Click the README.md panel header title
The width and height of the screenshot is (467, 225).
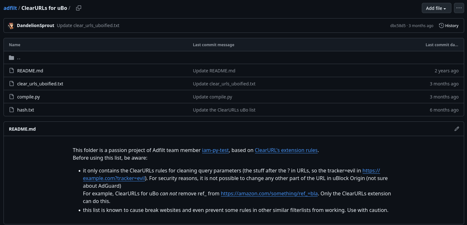click(x=22, y=129)
